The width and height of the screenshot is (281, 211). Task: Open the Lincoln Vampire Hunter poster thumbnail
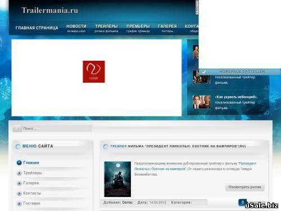click(117, 179)
